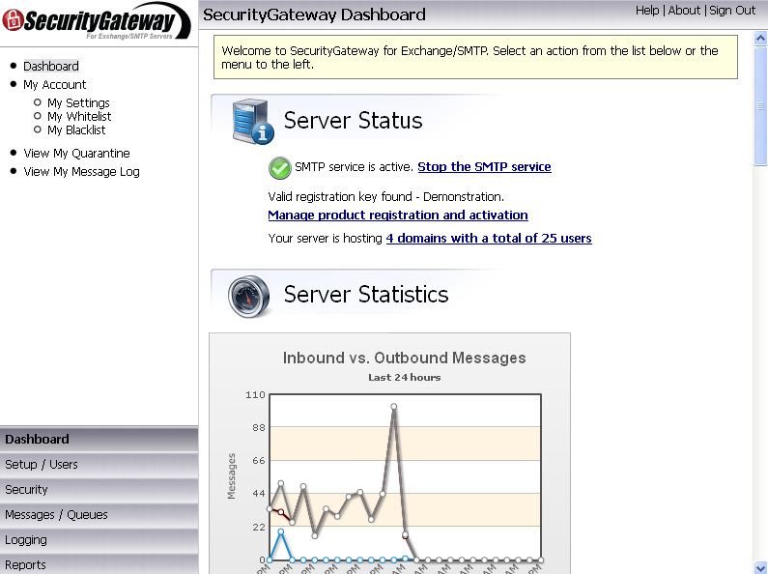Click the chart peak data point near 110
Image resolution: width=768 pixels, height=574 pixels.
click(394, 407)
